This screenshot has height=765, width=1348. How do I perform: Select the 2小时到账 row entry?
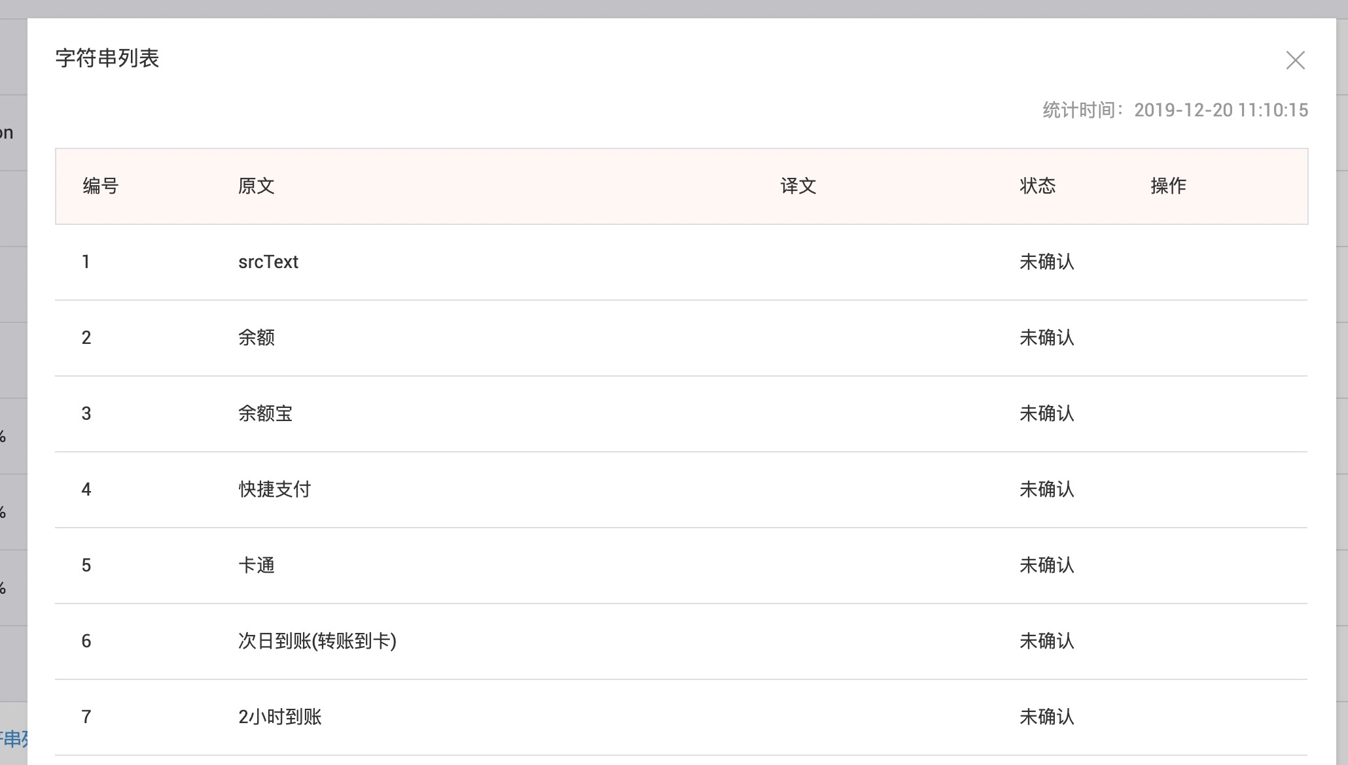(280, 717)
